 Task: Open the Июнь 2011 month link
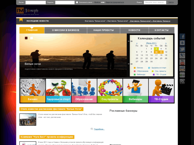click(151, 43)
